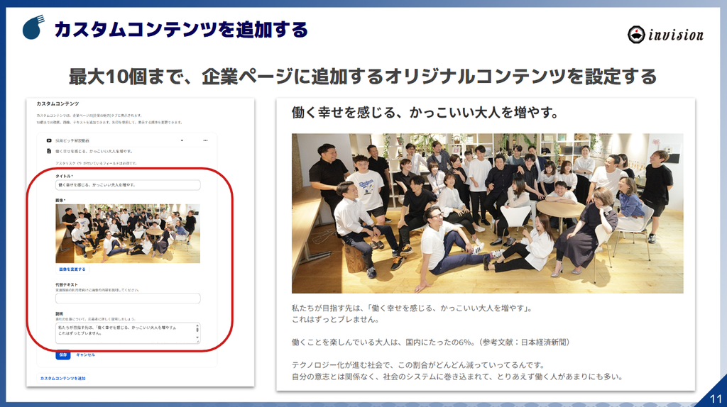Click the カスタムコンテンツを追加 button
Viewport: 727px width, 407px height.
pyautogui.click(x=62, y=379)
